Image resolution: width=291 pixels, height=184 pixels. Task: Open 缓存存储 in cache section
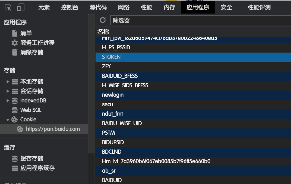tap(31, 159)
